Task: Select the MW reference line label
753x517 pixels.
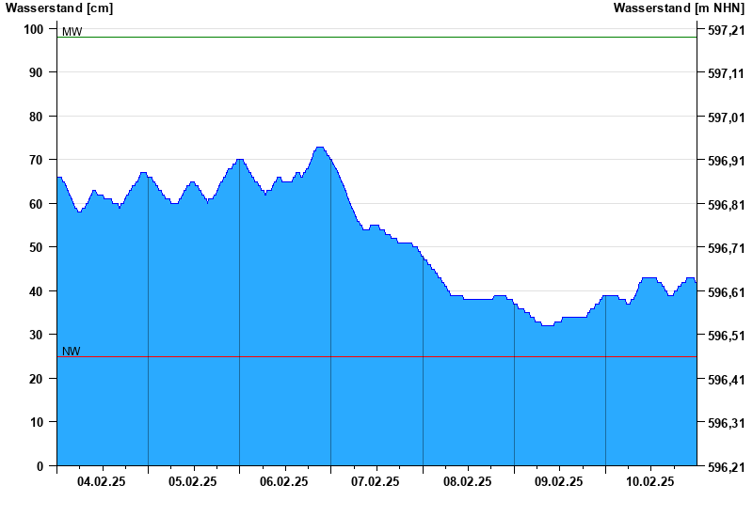Action: coord(72,32)
